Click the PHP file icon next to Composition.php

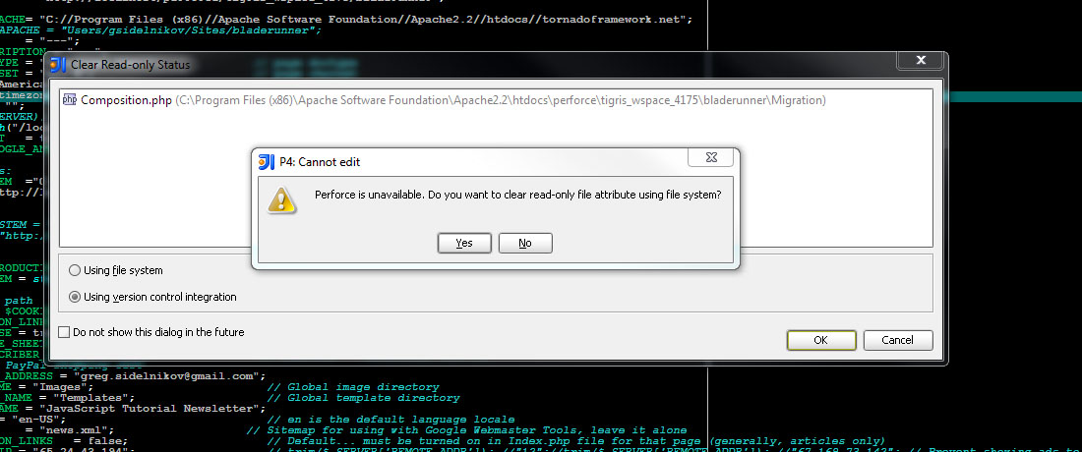(69, 99)
